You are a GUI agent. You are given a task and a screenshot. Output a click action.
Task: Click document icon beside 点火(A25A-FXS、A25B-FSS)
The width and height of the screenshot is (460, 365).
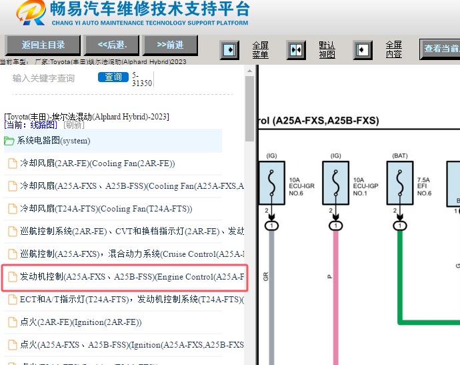pos(12,345)
